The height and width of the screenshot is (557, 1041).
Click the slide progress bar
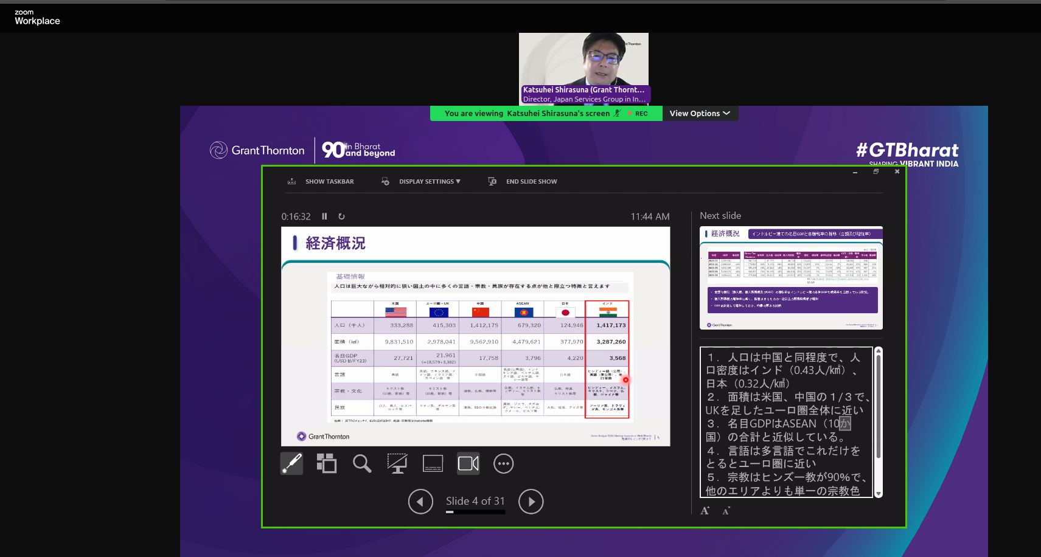point(475,512)
